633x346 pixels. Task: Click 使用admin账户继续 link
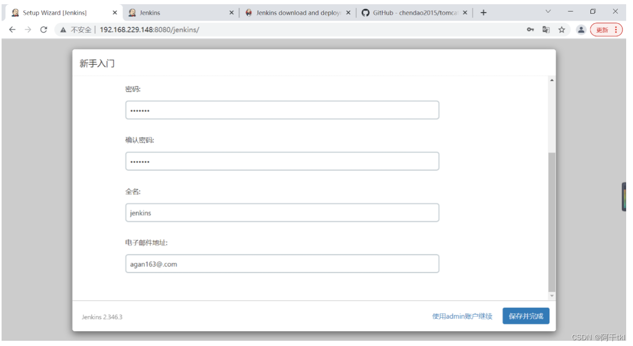[x=462, y=316]
